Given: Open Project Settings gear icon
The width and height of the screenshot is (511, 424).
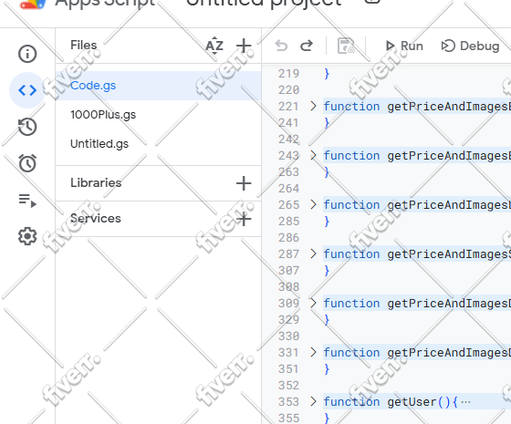Looking at the screenshot, I should pos(27,236).
